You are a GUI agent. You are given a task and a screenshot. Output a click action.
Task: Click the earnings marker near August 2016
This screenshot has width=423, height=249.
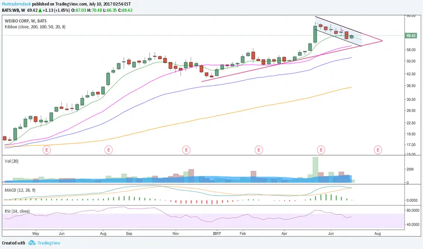coord(108,150)
